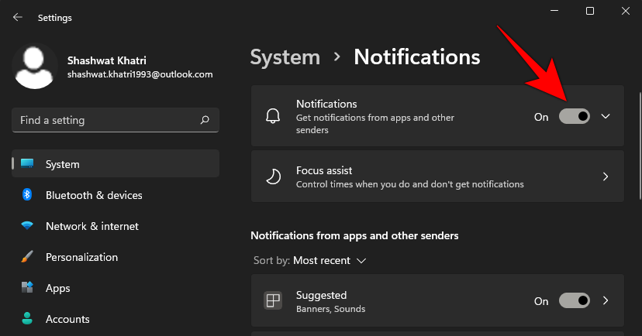The height and width of the screenshot is (336, 642).
Task: Expand the Notifications options chevron
Action: (x=606, y=116)
